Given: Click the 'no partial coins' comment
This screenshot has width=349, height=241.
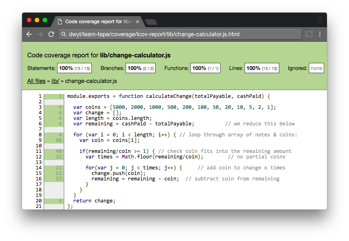Looking at the screenshot, I should (257, 157).
